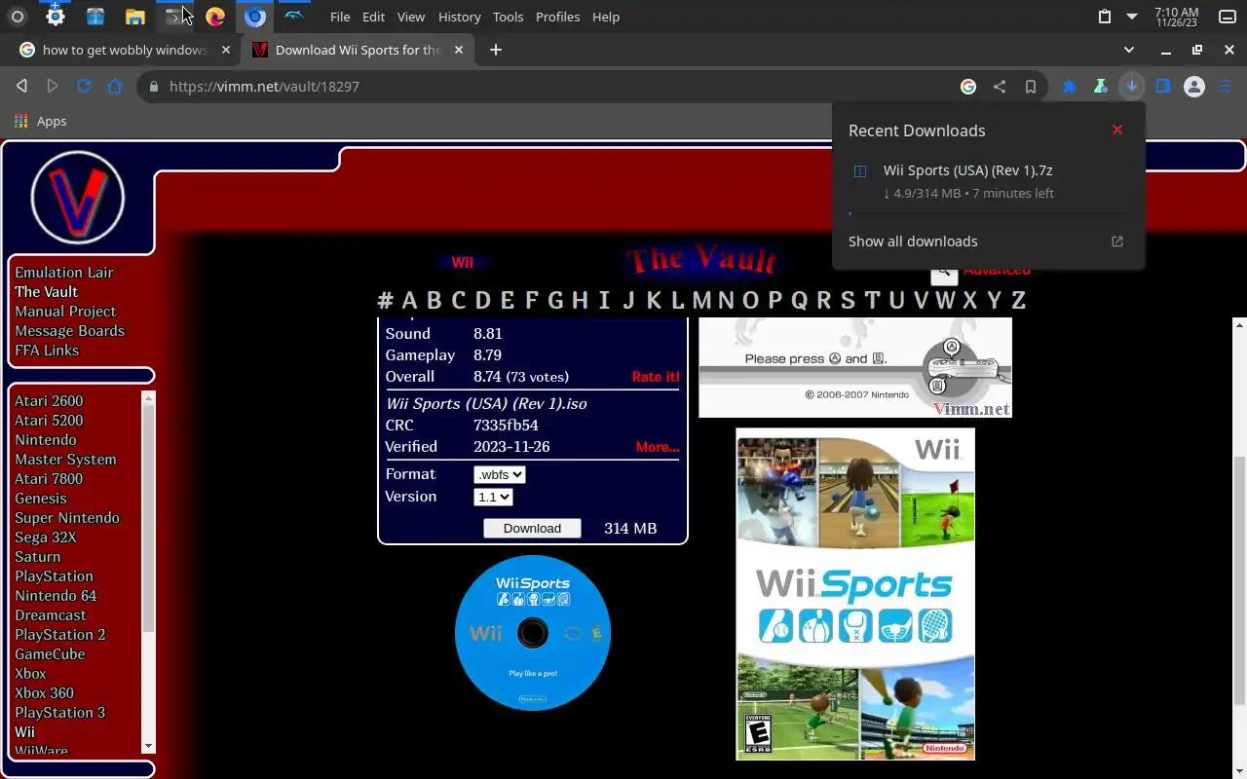Expand the system tray arrow
This screenshot has height=779, width=1247.
point(1132,17)
